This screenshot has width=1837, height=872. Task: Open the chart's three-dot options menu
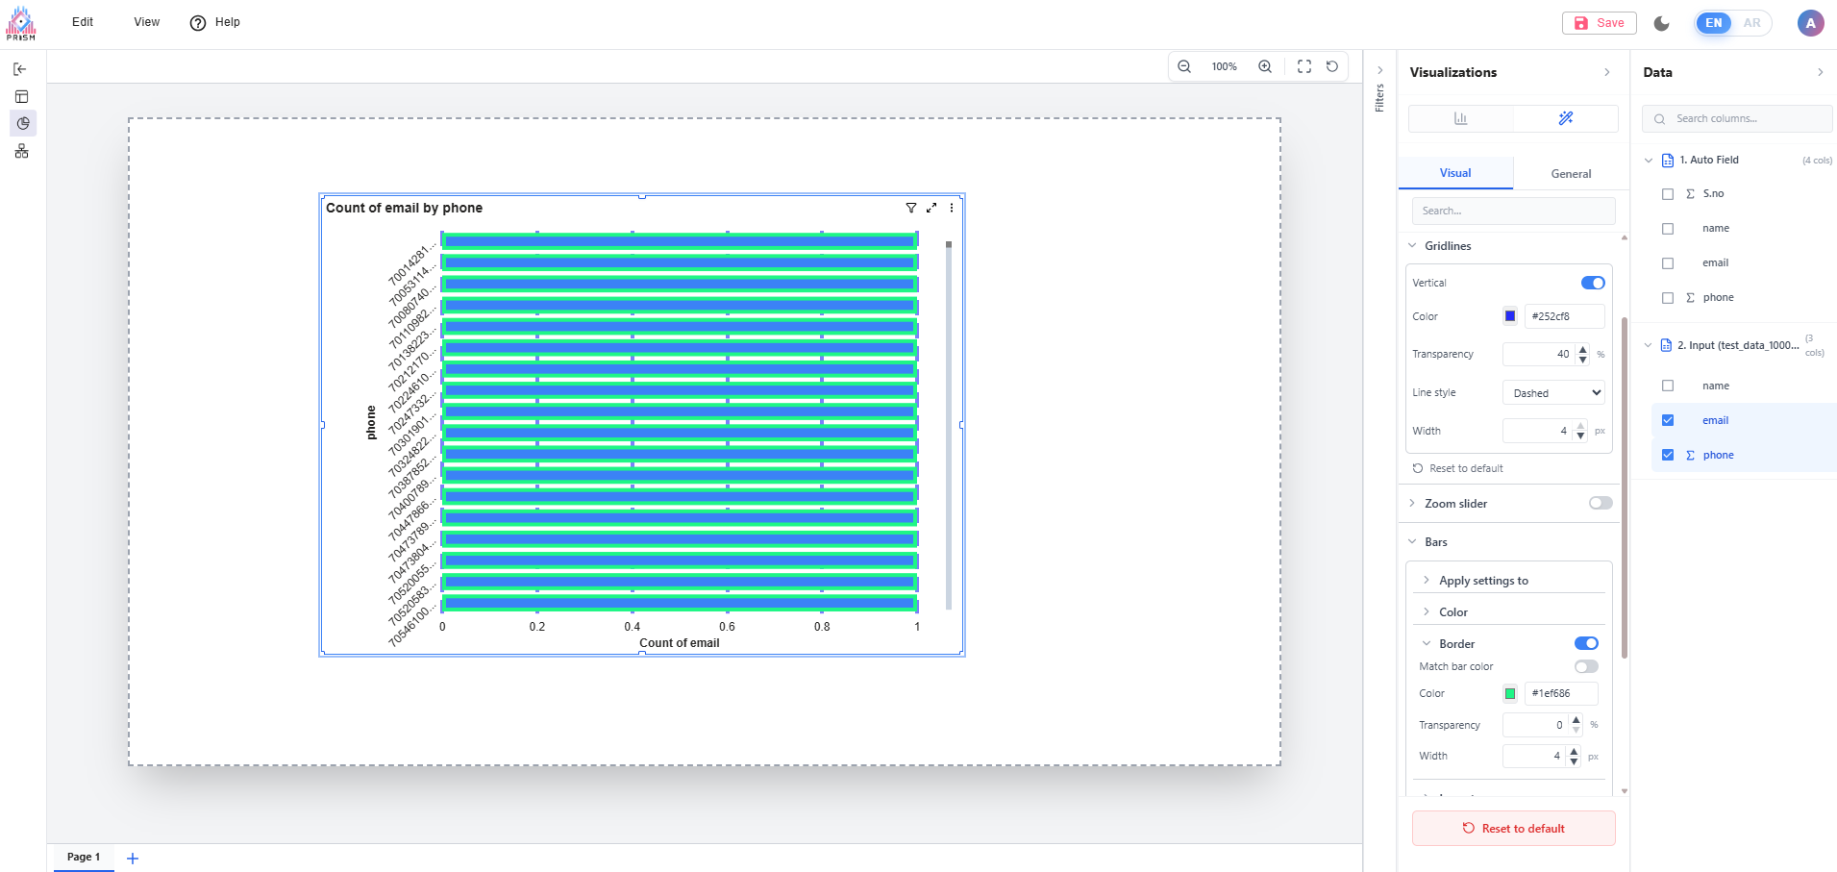952,208
